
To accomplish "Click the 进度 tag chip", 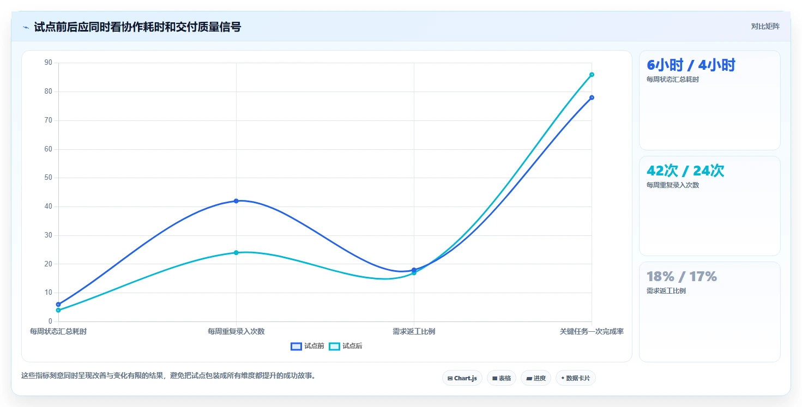I will click(536, 378).
